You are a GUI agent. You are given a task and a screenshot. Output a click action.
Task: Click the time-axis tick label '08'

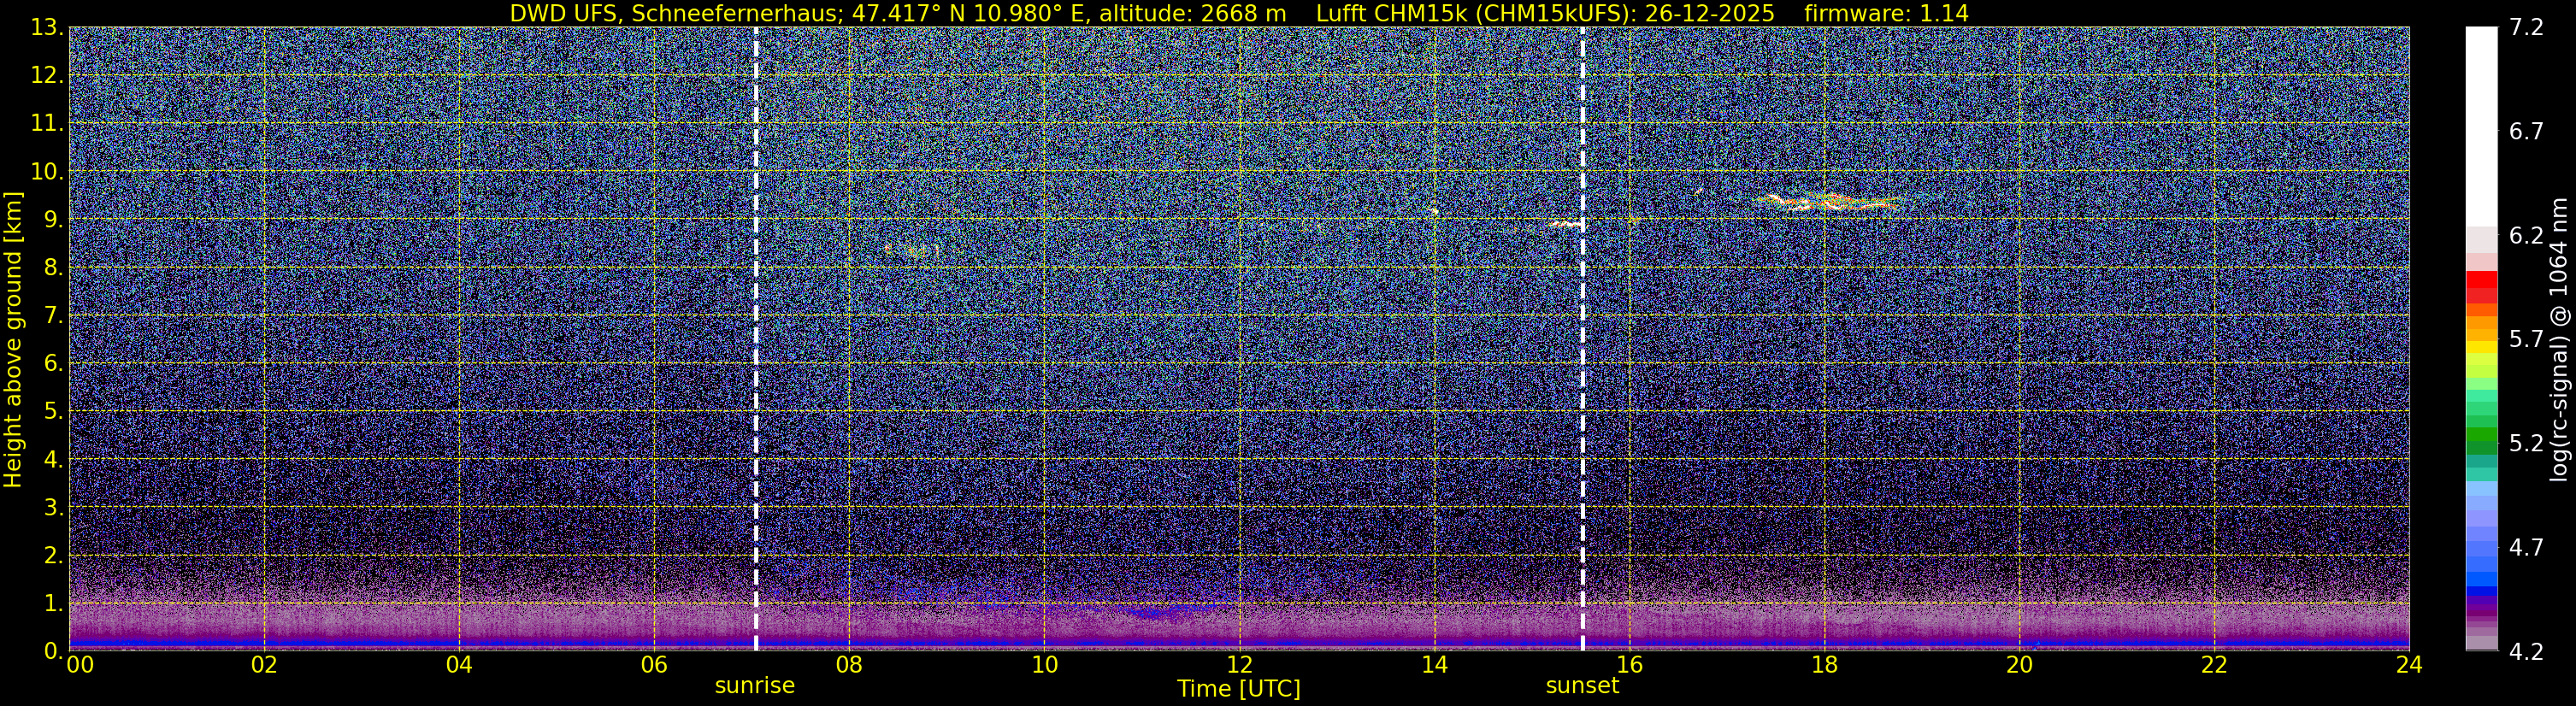coord(849,666)
